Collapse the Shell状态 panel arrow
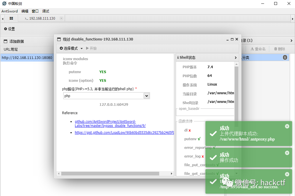 click(236, 58)
